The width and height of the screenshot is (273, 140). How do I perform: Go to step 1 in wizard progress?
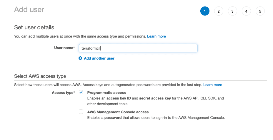click(x=205, y=11)
